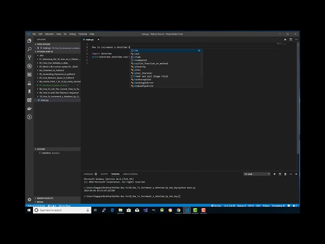Open the terminal selector dropdown showing cmd
The image size is (325, 244).
point(257,174)
